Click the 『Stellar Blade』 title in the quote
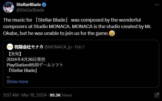162x101 pixels. click(x=22, y=70)
